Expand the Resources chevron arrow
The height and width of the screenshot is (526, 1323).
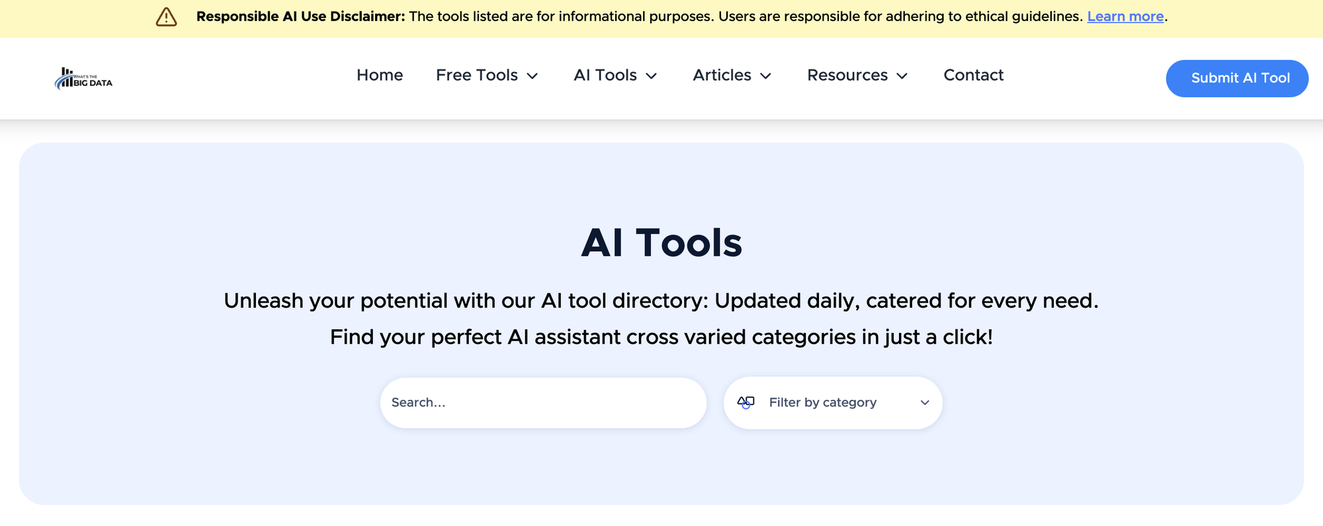coord(902,76)
